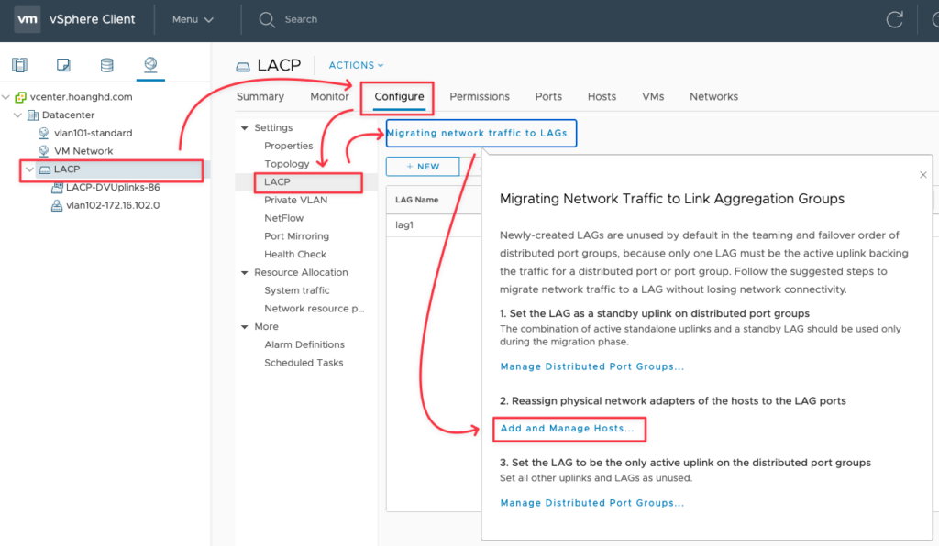The width and height of the screenshot is (939, 546).
Task: Select vlan102-172.16.102.0 port group
Action: coord(113,205)
